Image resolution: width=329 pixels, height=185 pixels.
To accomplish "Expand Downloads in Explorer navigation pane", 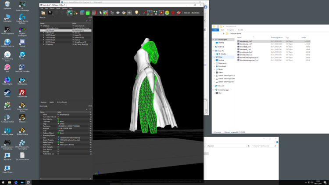I will (x=214, y=66).
